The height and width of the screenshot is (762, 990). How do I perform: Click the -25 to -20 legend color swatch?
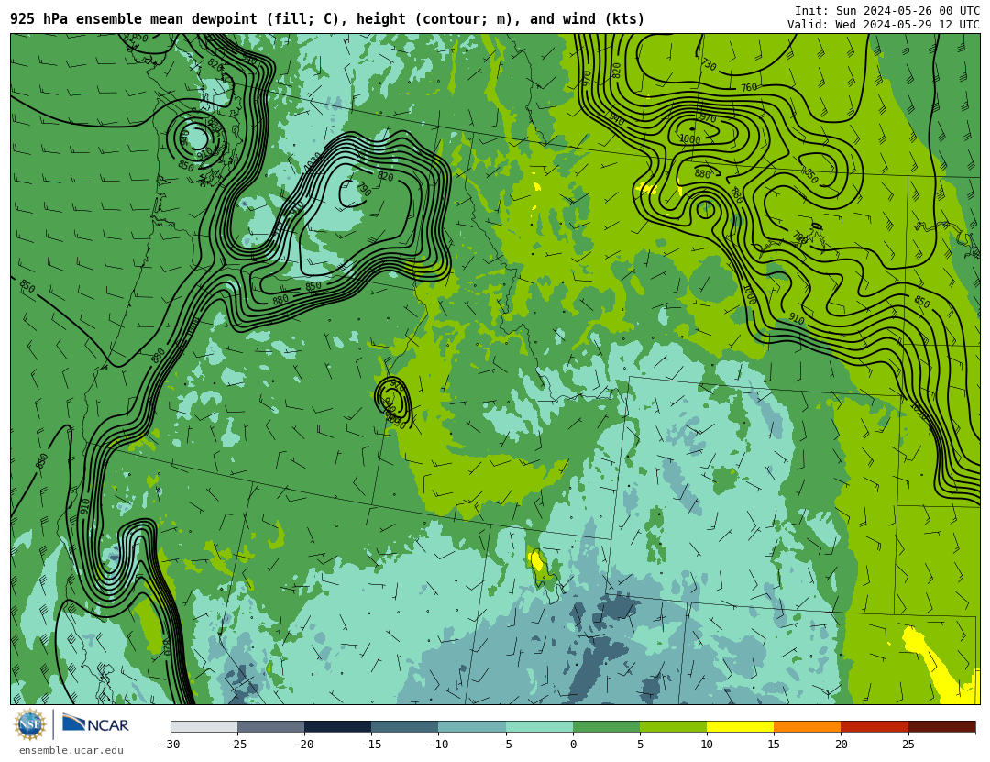270,726
